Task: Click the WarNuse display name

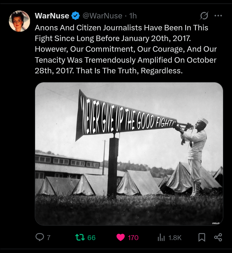Action: click(x=52, y=16)
